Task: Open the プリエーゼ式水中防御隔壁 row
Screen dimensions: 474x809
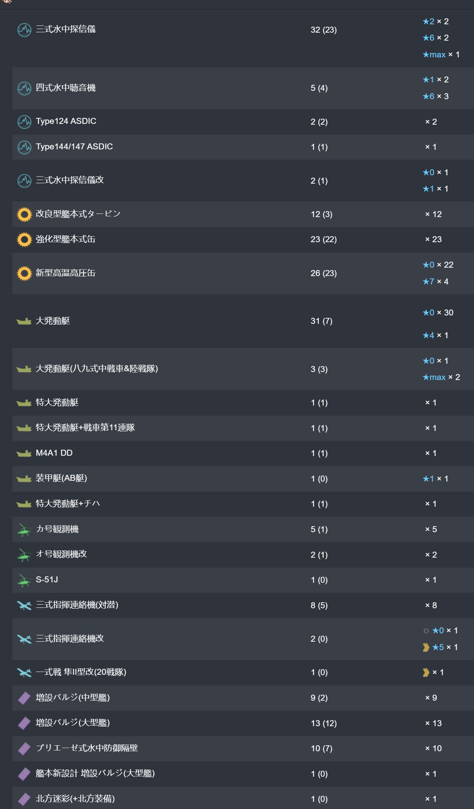Action: [x=87, y=748]
